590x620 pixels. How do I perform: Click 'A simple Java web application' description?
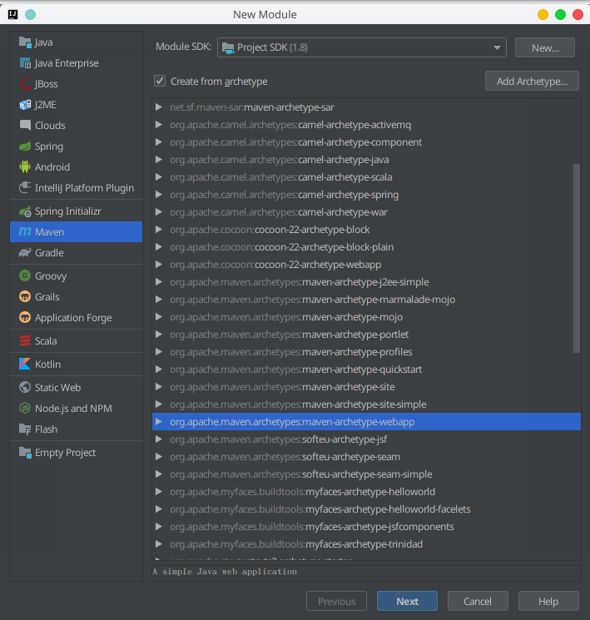(225, 572)
